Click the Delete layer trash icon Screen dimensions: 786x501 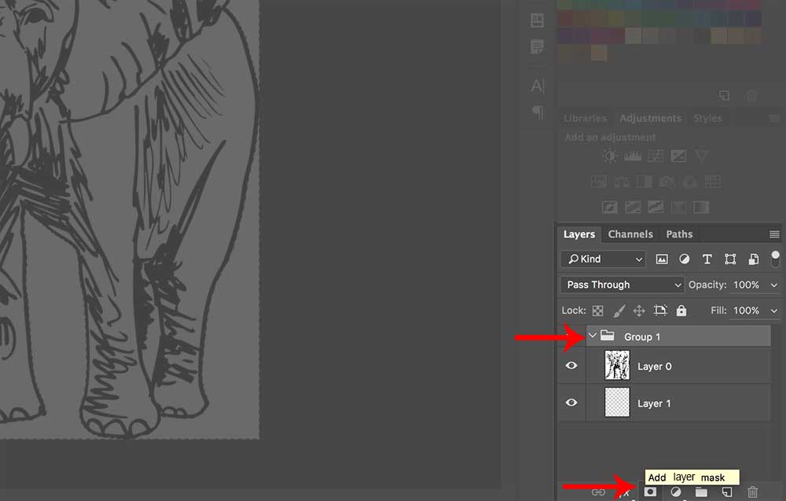(x=752, y=492)
